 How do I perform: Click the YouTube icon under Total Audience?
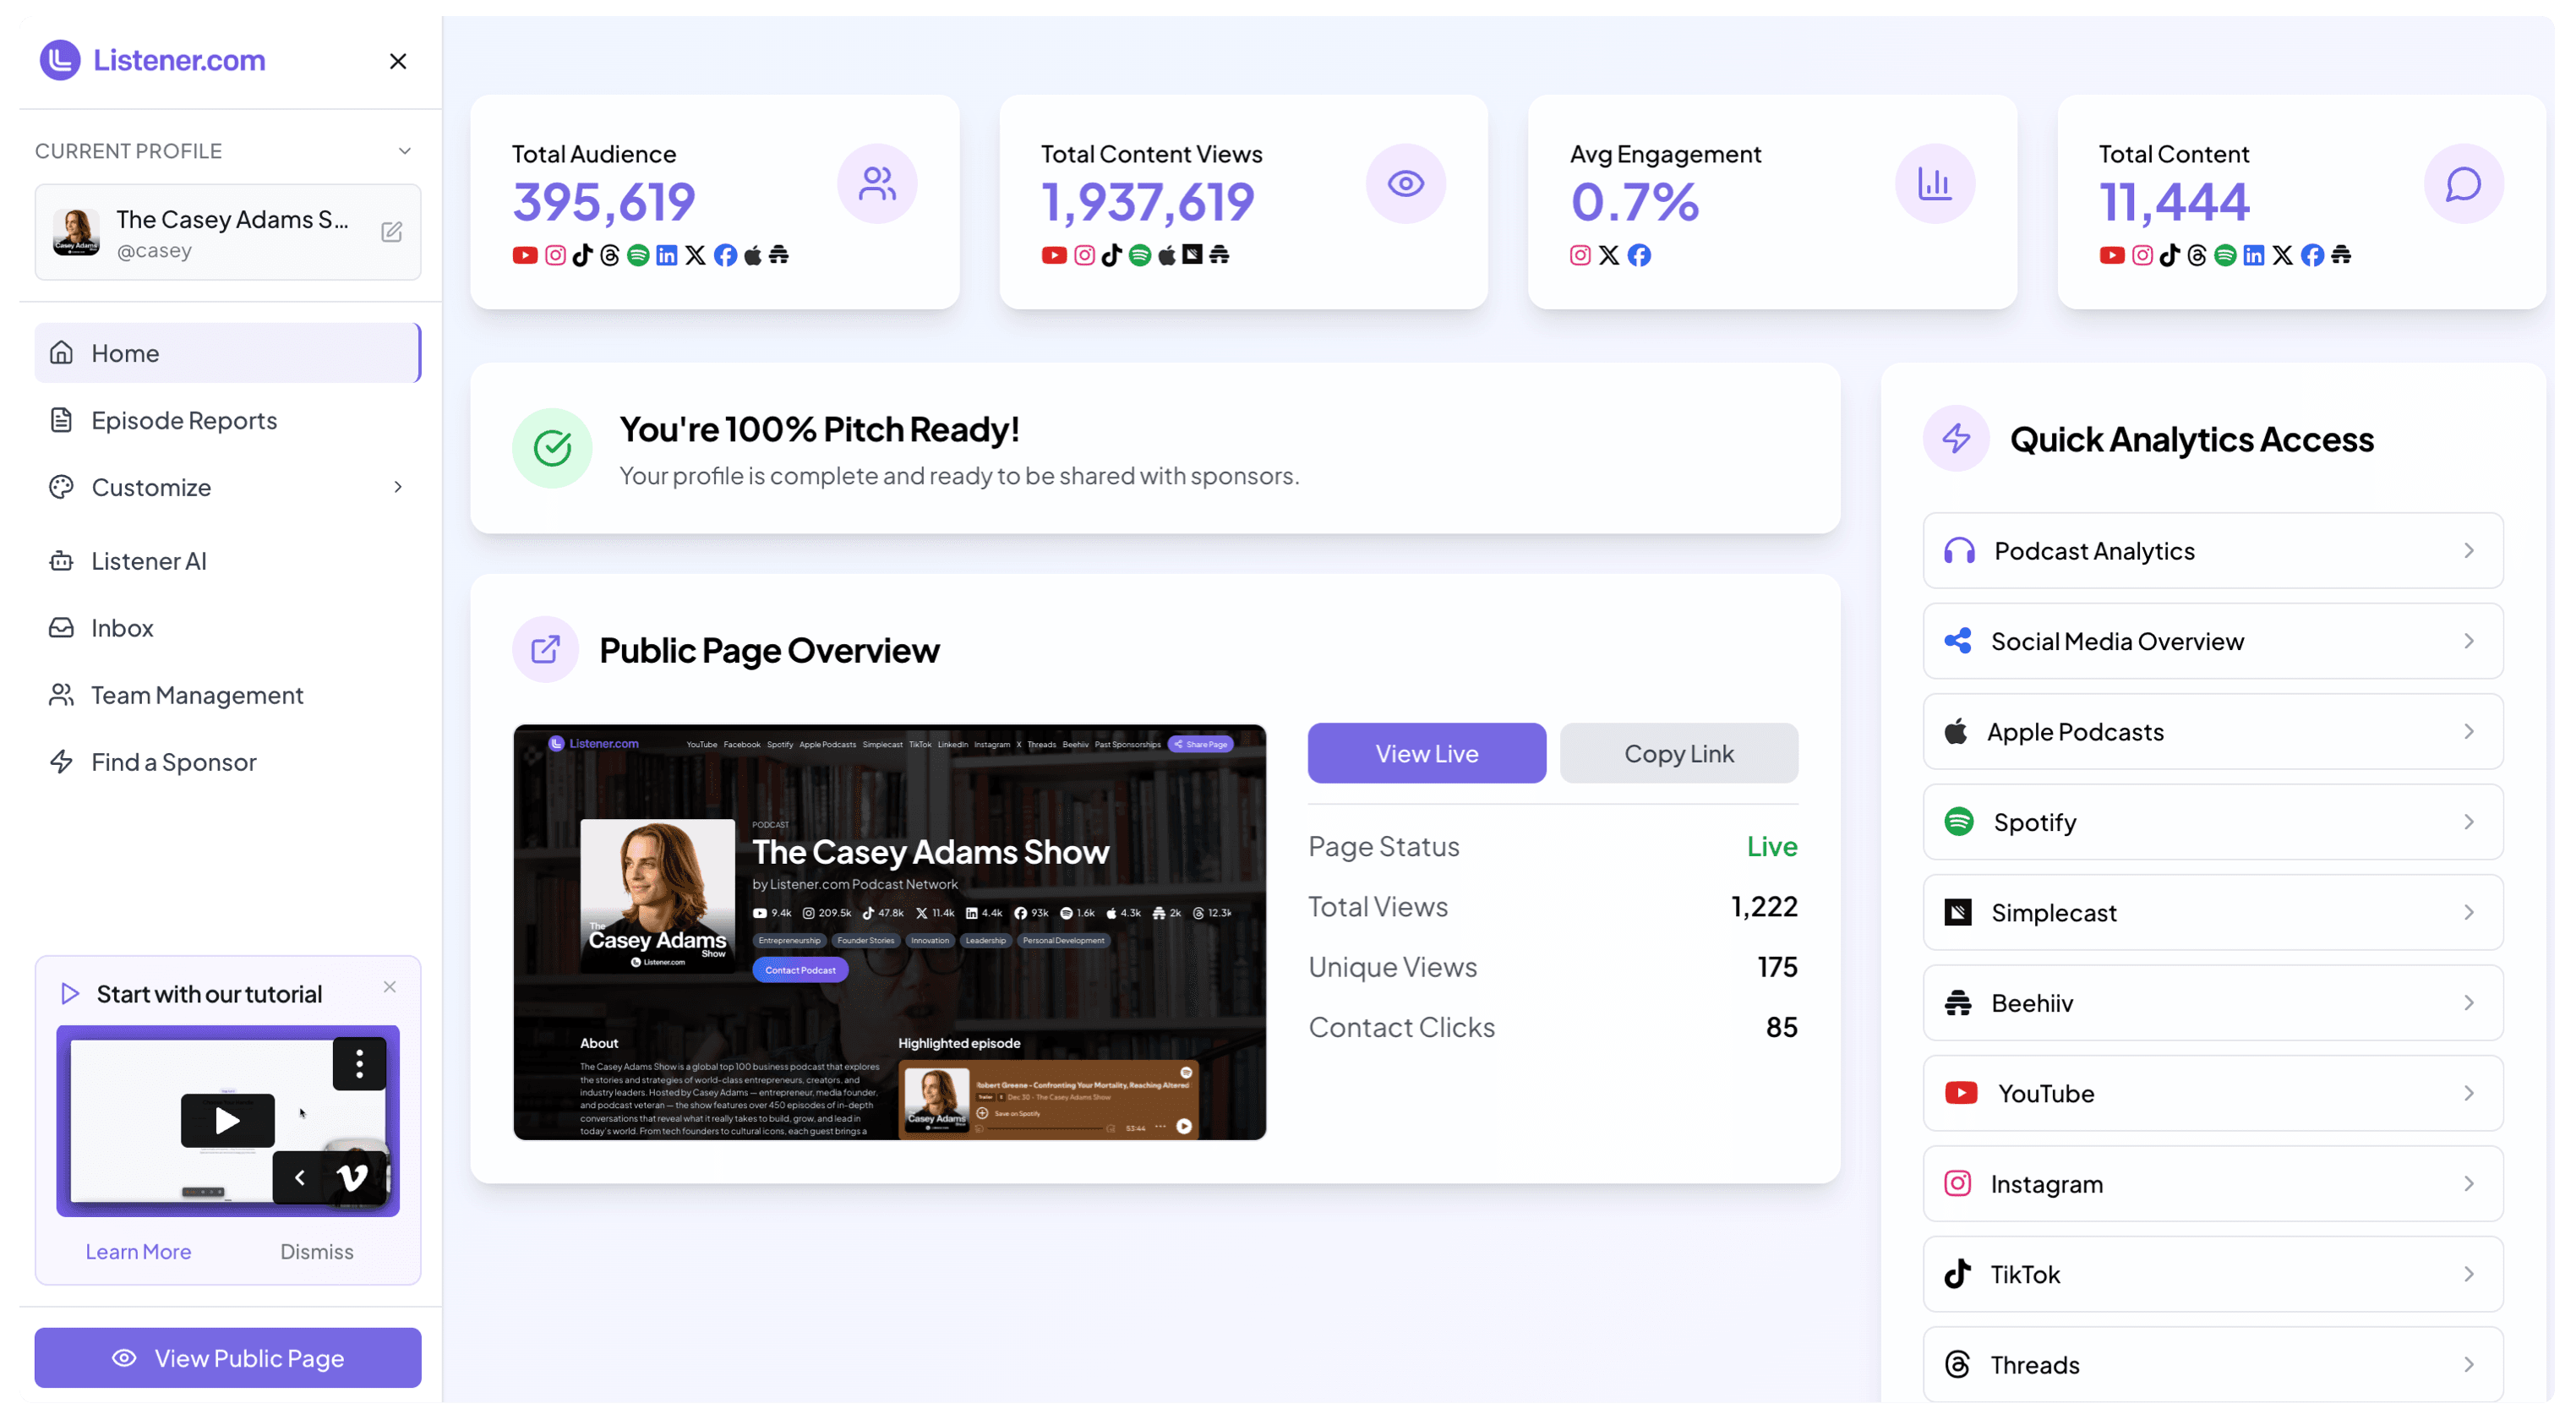[x=525, y=256]
